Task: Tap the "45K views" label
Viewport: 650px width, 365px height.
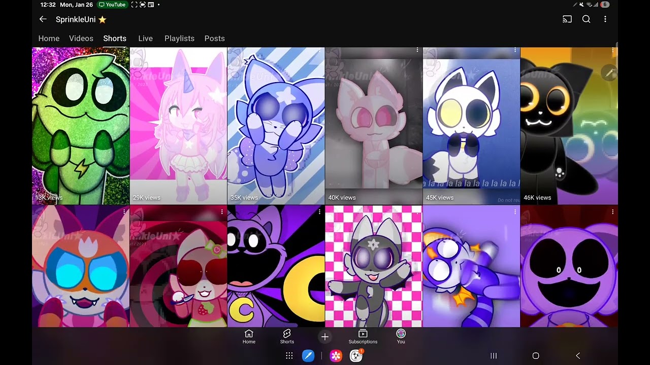Action: click(440, 198)
